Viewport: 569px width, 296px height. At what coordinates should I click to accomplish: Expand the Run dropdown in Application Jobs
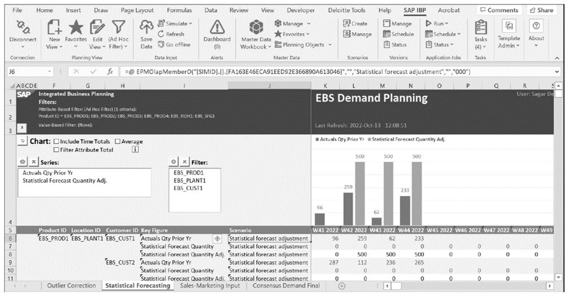tap(441, 24)
